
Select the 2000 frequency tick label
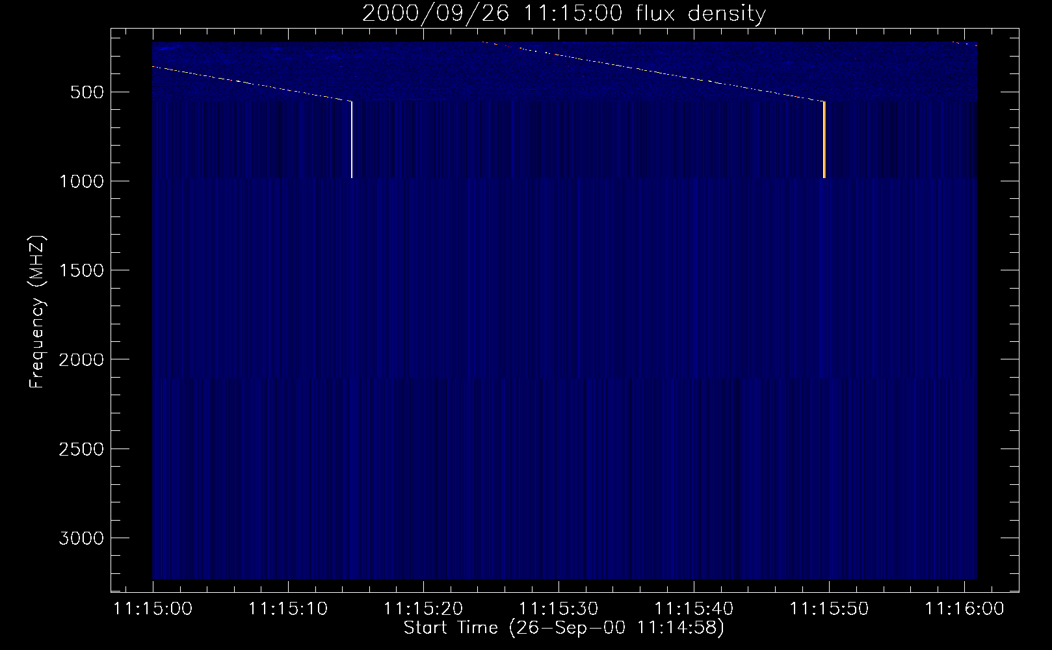point(81,359)
